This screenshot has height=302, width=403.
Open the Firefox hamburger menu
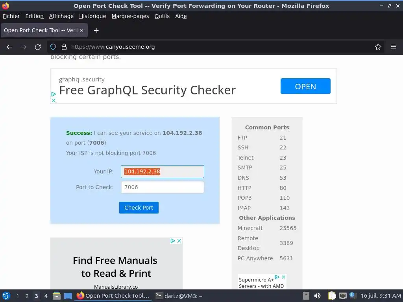(x=394, y=47)
